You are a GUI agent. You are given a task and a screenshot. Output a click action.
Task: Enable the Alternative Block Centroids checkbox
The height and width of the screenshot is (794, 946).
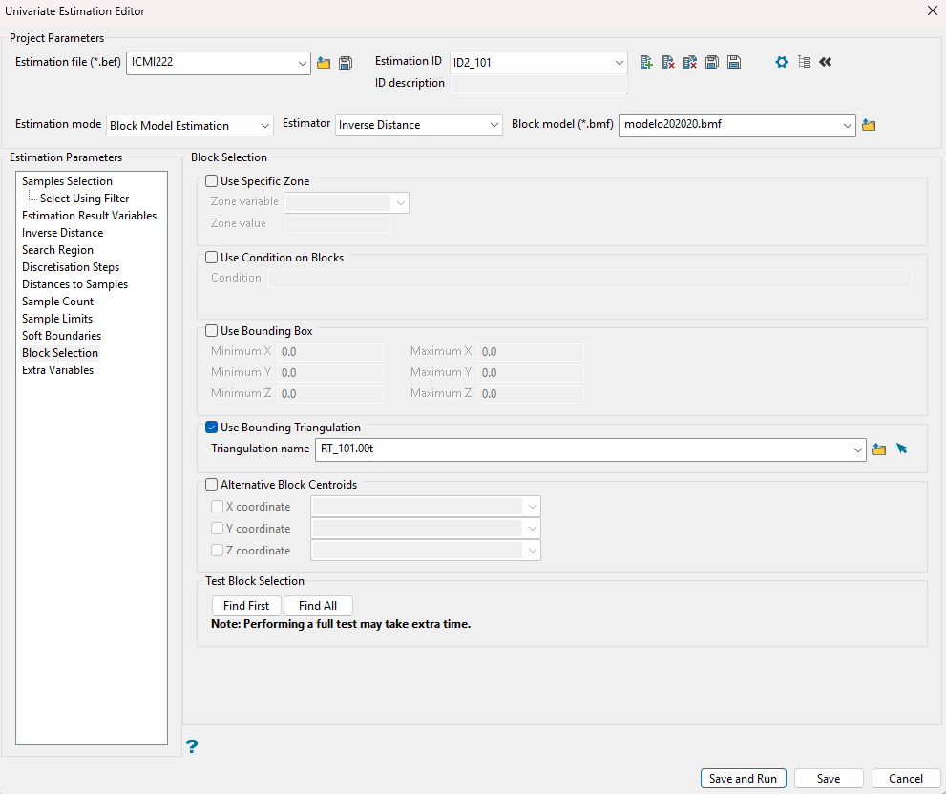[212, 485]
